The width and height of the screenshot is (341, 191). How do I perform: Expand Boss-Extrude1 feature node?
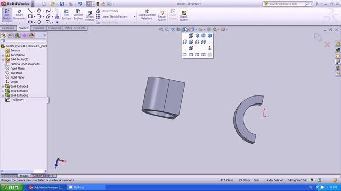[3, 86]
